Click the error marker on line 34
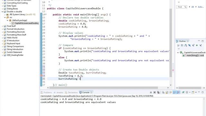The height and width of the screenshot is (116, 206). (x=41, y=76)
